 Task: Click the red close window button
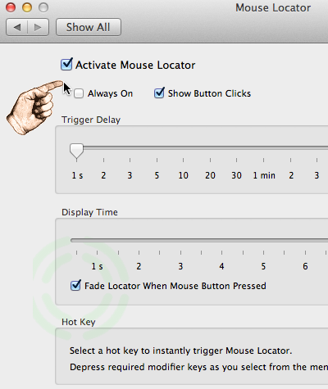[11, 7]
